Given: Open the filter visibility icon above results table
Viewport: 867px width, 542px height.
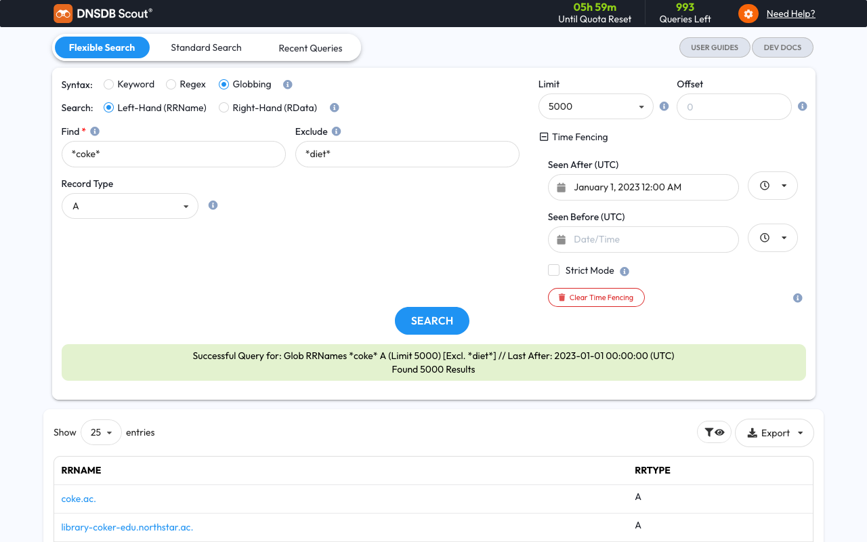Looking at the screenshot, I should click(714, 432).
